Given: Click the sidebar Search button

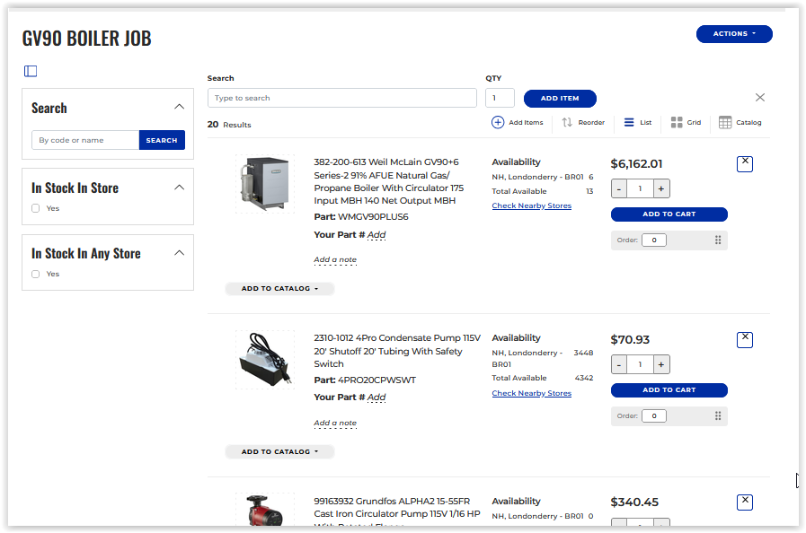Looking at the screenshot, I should pos(162,140).
